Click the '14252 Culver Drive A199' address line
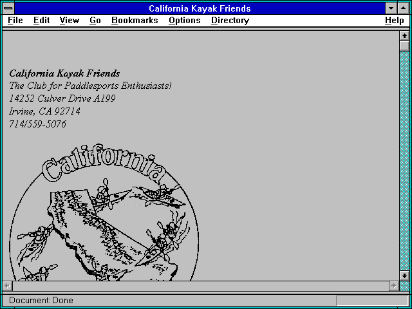Viewport: 412px width, 309px height. point(62,98)
